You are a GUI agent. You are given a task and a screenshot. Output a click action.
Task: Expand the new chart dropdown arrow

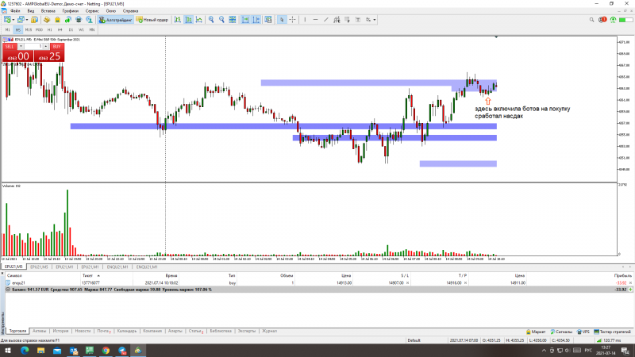[13, 19]
